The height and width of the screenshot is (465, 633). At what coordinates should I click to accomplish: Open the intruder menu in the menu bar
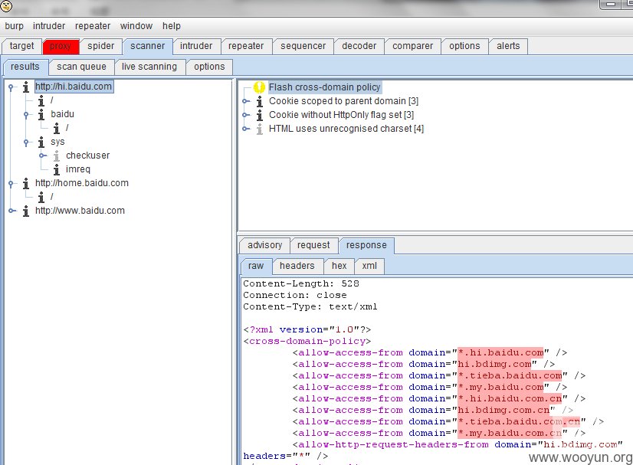pos(49,26)
